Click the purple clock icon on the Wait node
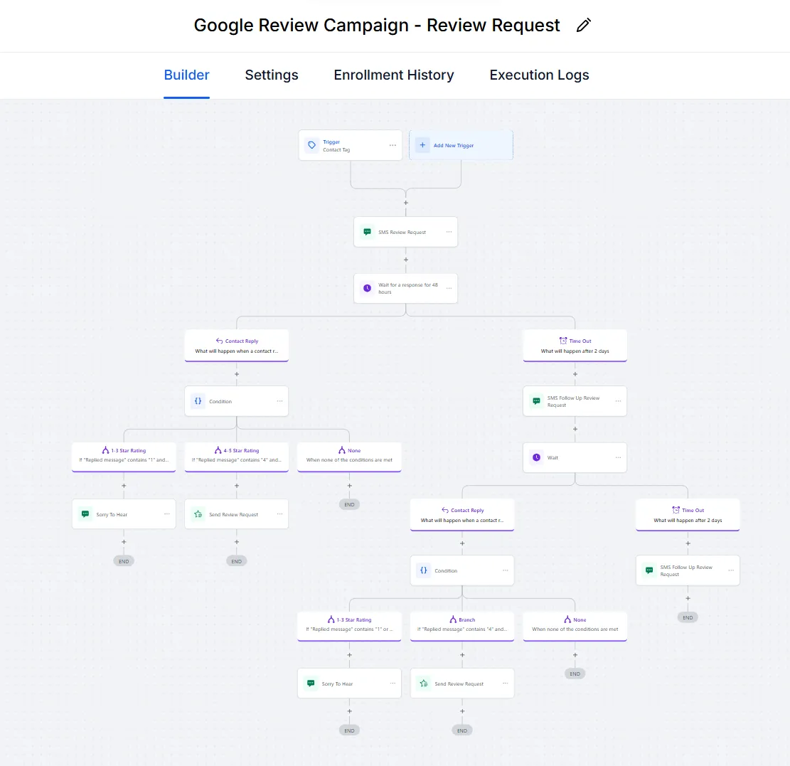This screenshot has width=790, height=766. 536,457
